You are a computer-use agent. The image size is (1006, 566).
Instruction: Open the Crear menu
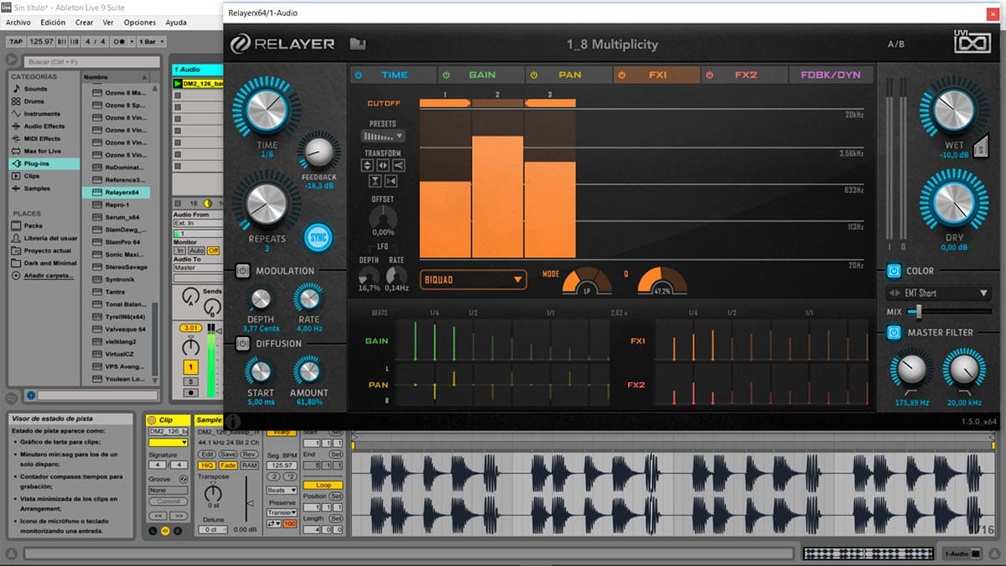(x=84, y=23)
